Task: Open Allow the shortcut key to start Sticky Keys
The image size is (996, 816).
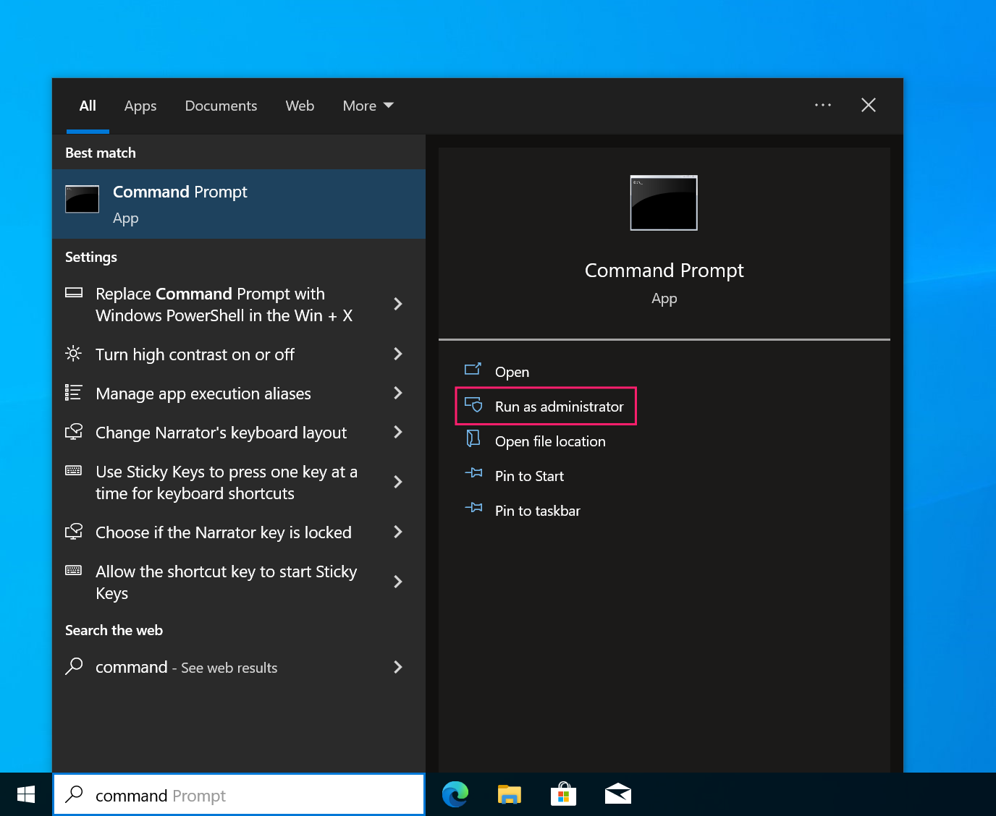Action: [x=239, y=582]
